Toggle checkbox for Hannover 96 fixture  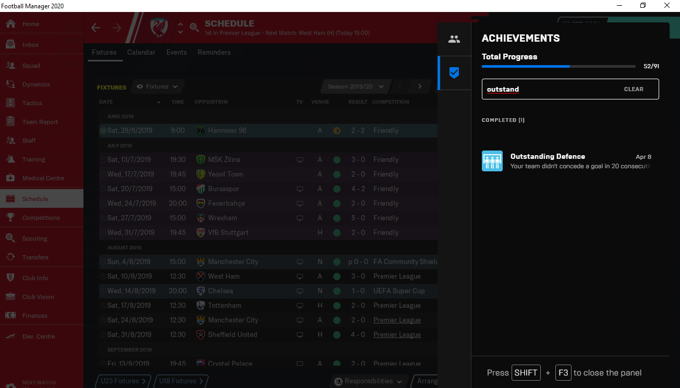103,131
